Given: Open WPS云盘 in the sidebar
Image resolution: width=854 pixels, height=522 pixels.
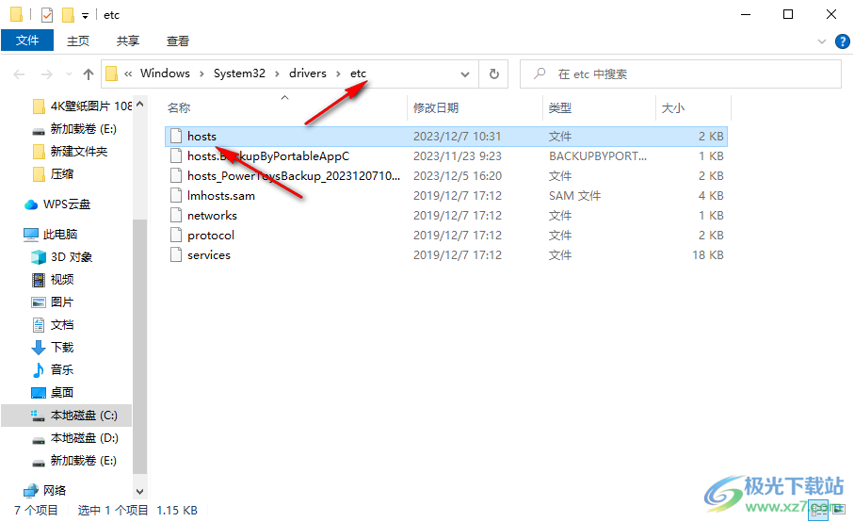Looking at the screenshot, I should pos(57,204).
